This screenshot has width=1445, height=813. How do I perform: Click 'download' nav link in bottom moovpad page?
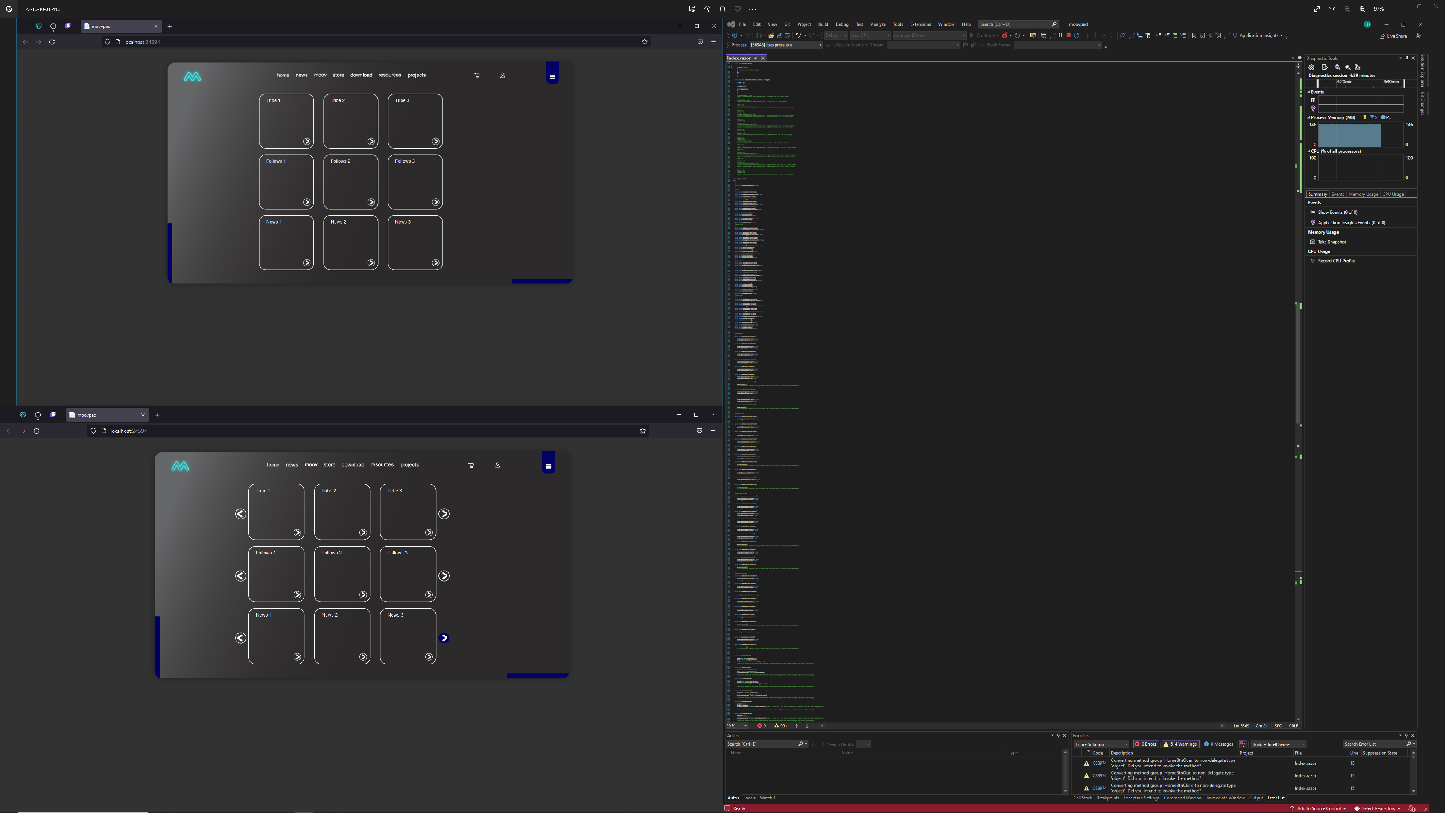coord(353,464)
